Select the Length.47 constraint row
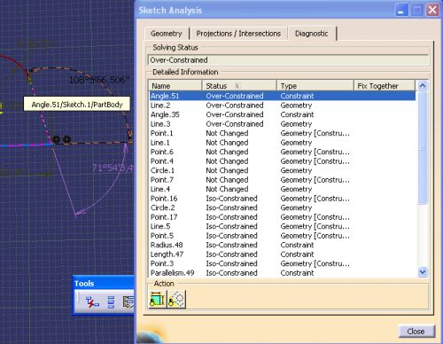This screenshot has height=344, width=443. 282,254
